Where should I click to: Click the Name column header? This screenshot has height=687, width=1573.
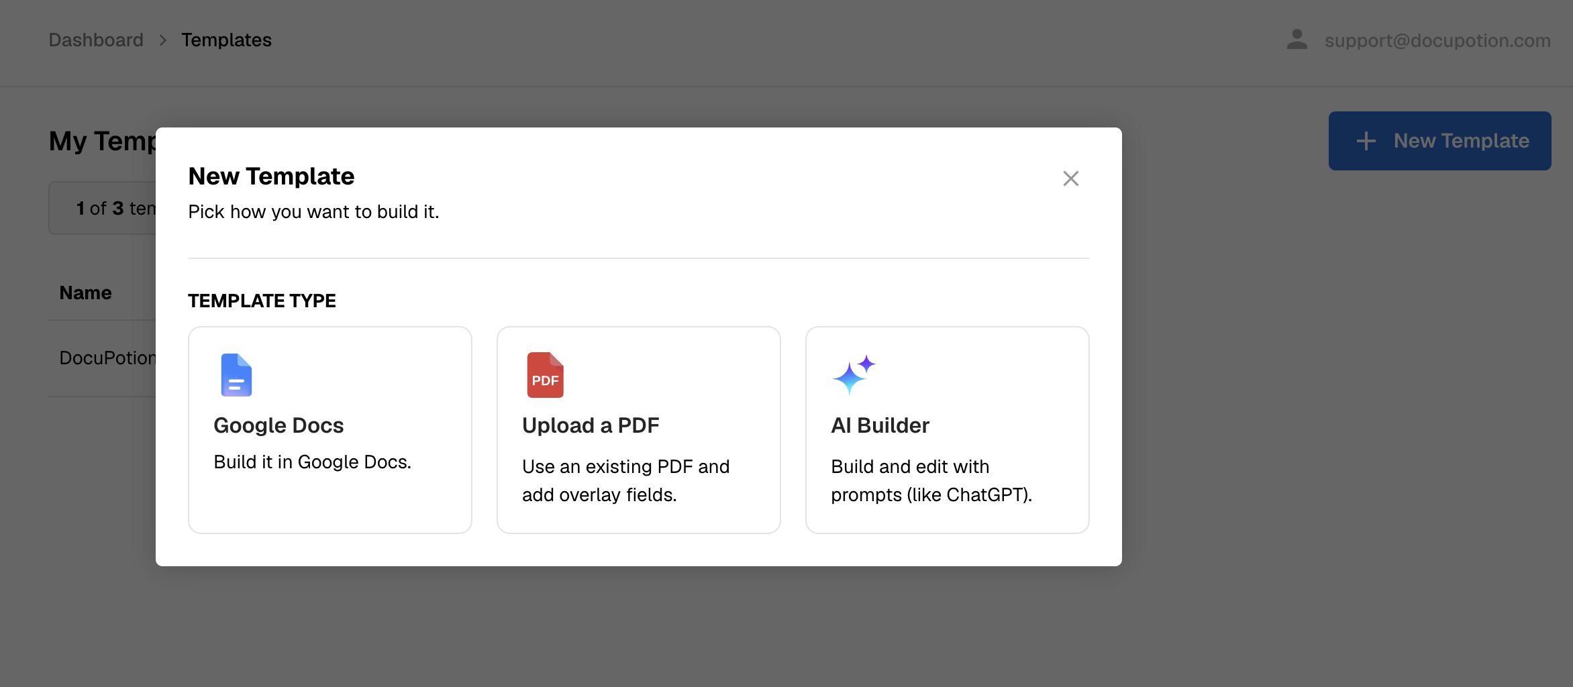(x=85, y=293)
